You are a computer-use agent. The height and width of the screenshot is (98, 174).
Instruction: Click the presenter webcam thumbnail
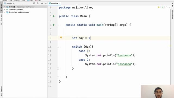(157, 91)
